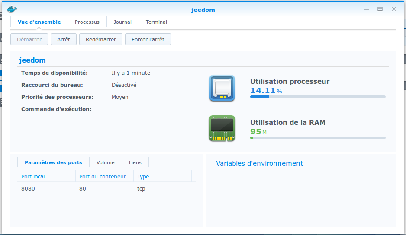Maximize the jeedom window
Viewport: 406px width, 235px height.
[380, 9]
